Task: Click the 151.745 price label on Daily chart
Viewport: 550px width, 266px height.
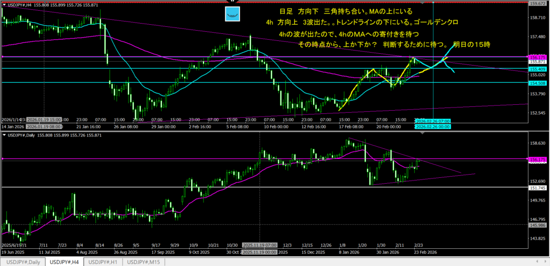Action: 538,188
